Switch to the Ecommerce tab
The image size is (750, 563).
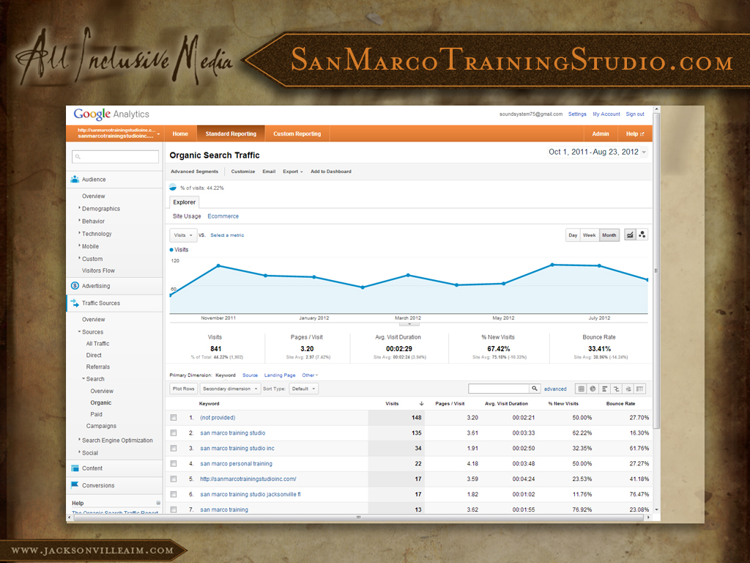tap(223, 216)
